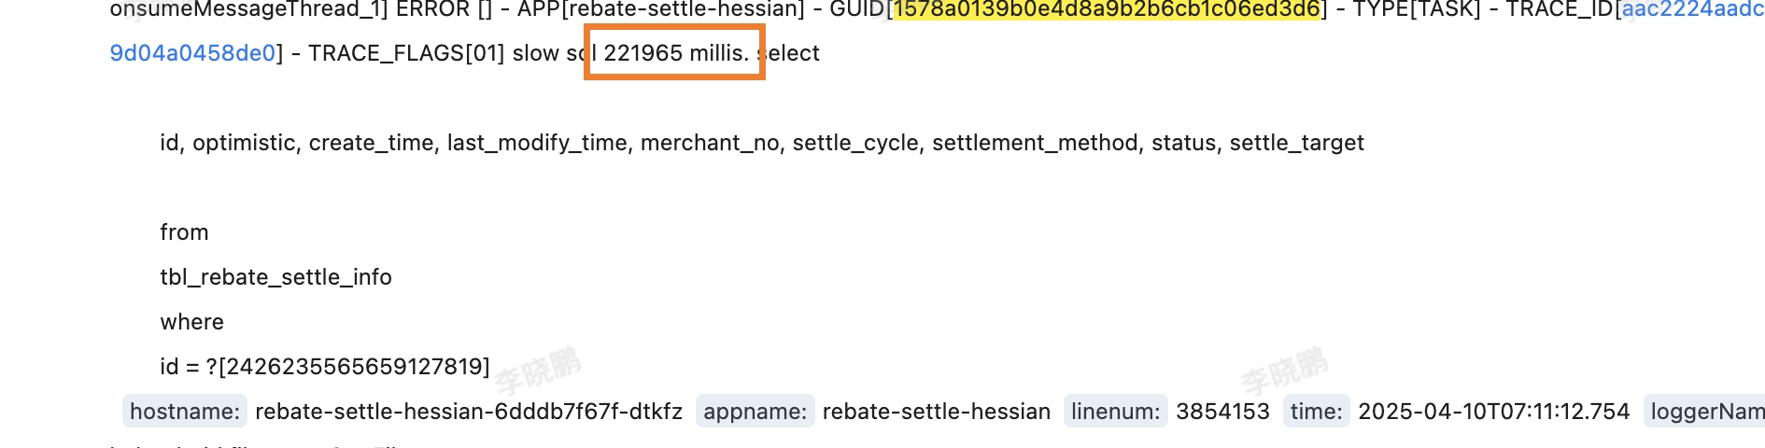The width and height of the screenshot is (1765, 448).
Task: Click the highlighted GUID value
Action: click(x=1108, y=9)
